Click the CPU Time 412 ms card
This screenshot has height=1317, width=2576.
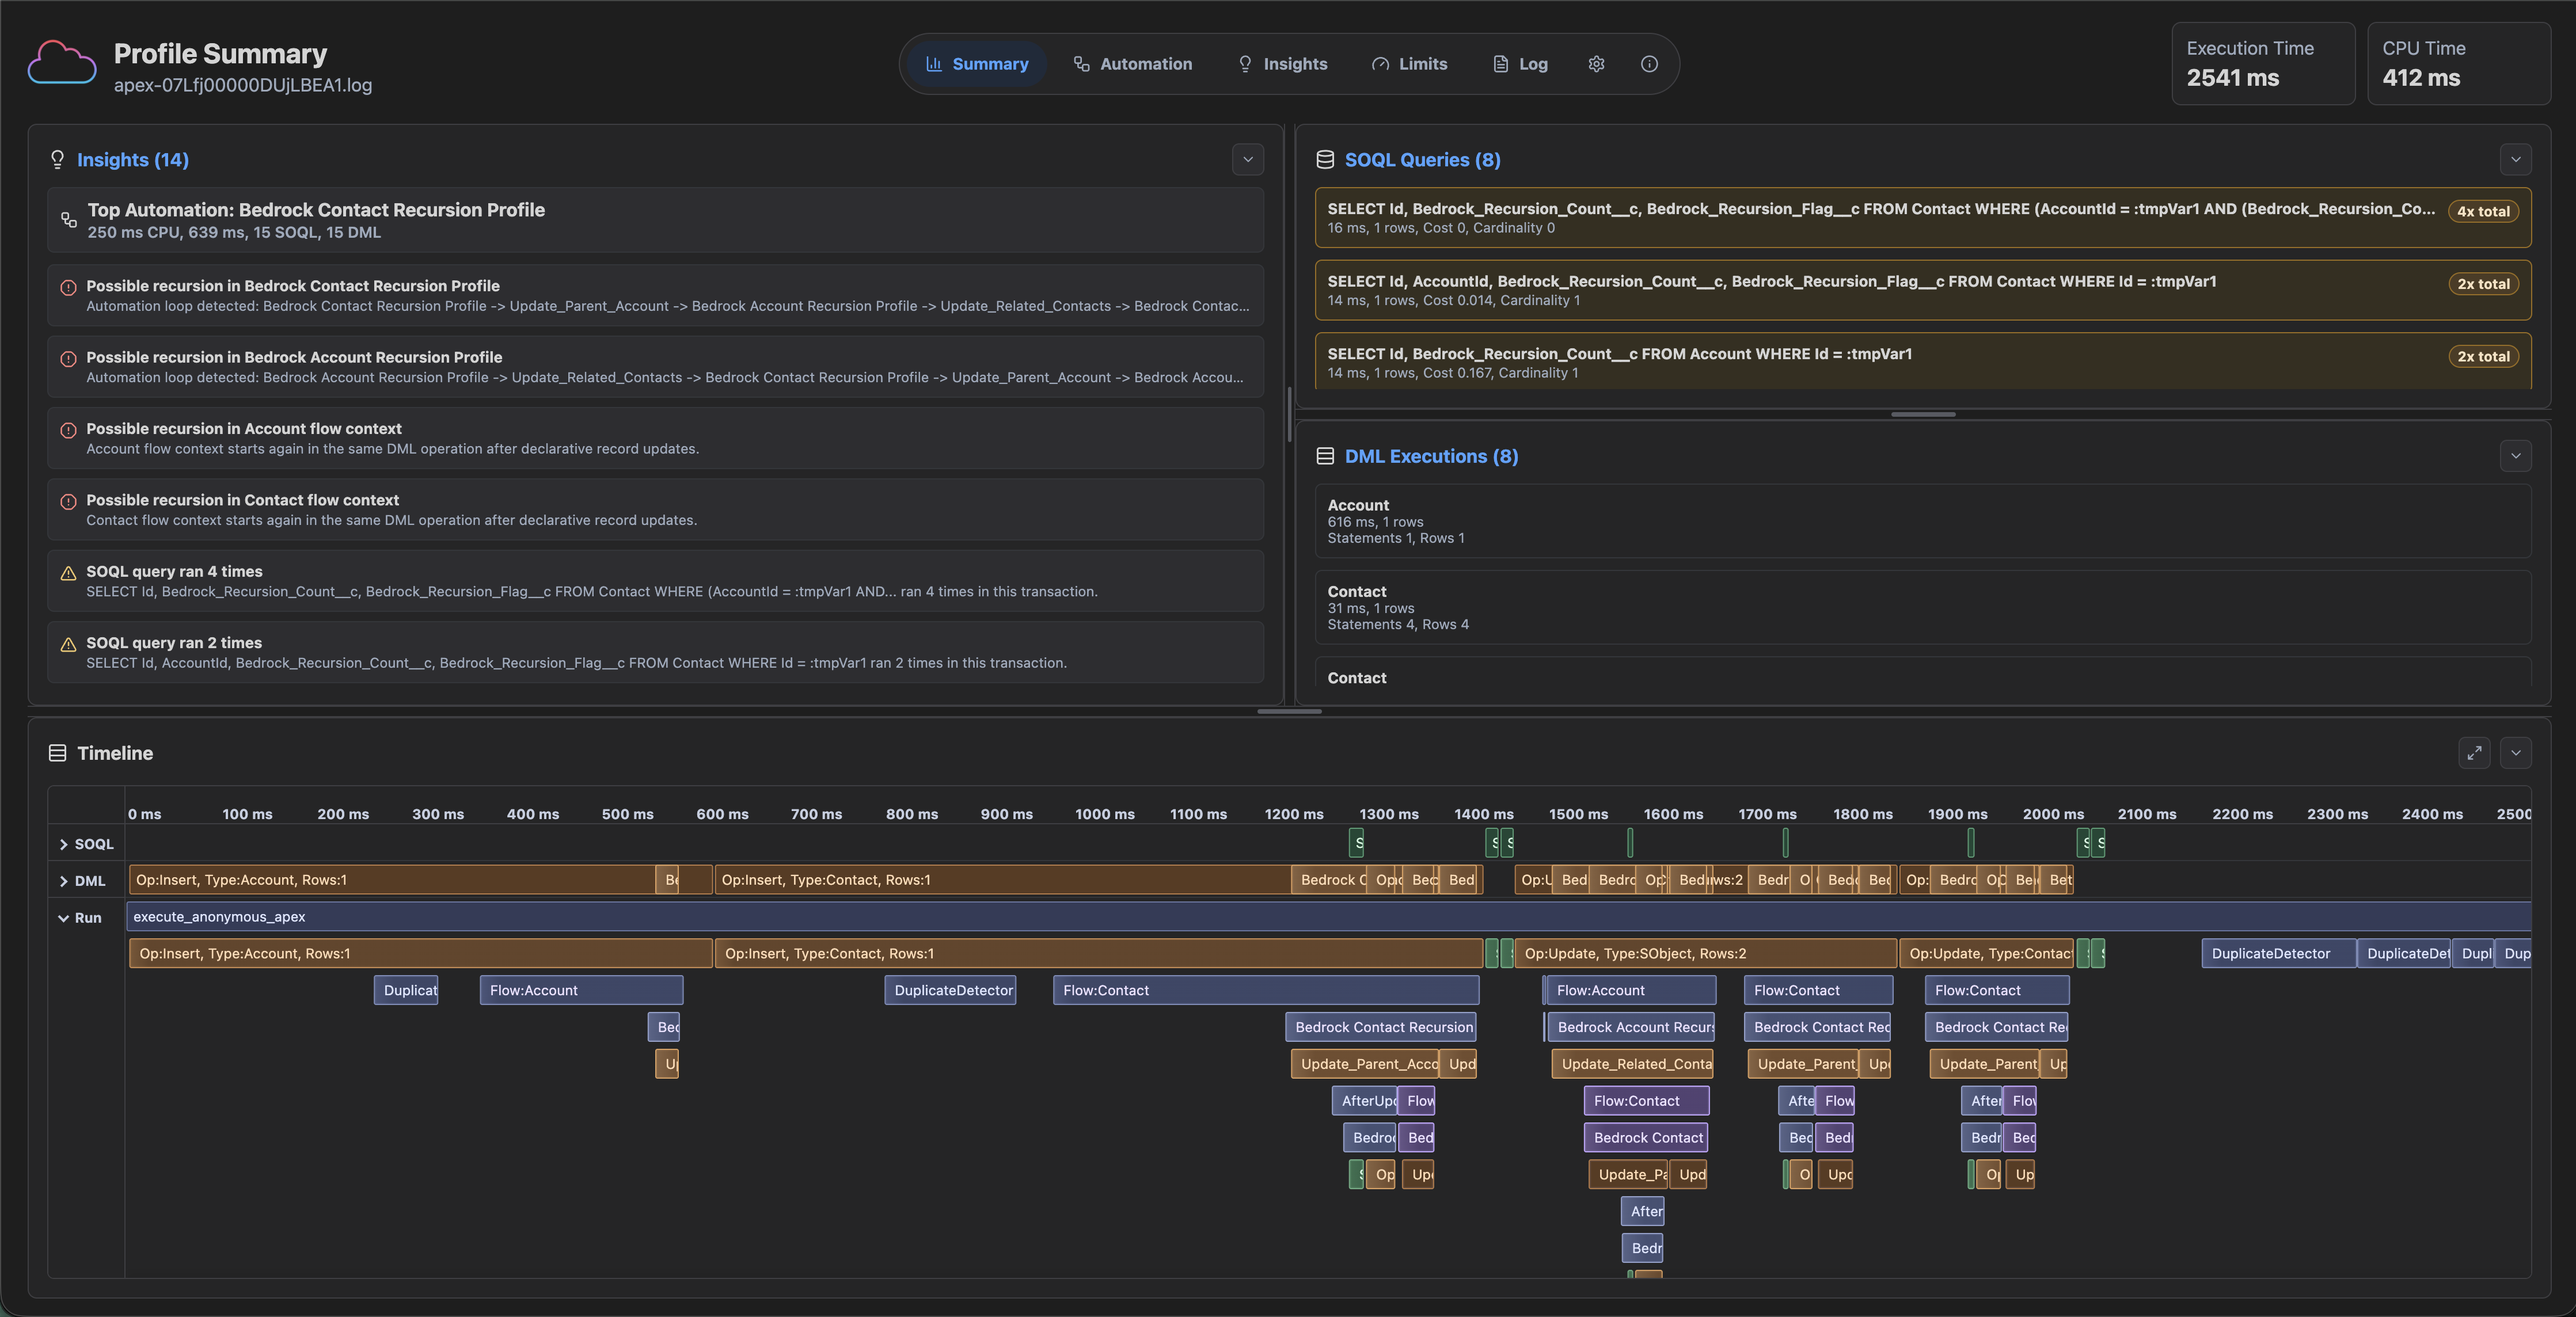pyautogui.click(x=2459, y=63)
